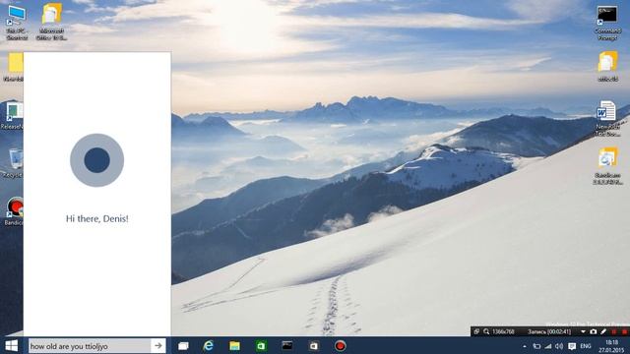Expand the Bandicam overlay dropdown arrow
This screenshot has height=354, width=630.
(583, 331)
